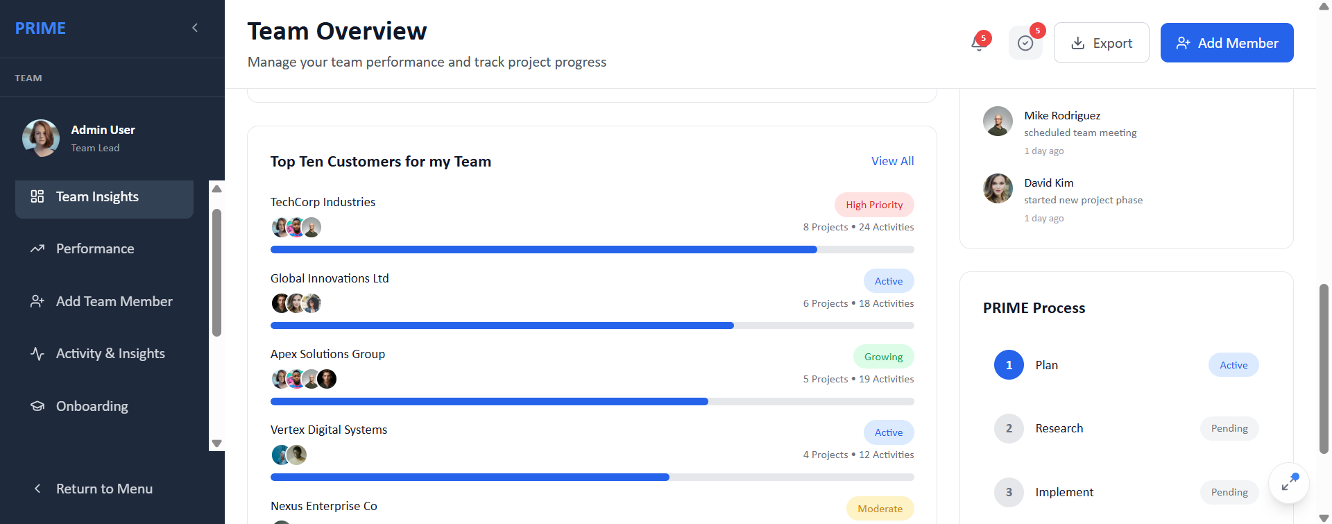The image size is (1332, 524).
Task: Click the Export button
Action: (x=1101, y=43)
